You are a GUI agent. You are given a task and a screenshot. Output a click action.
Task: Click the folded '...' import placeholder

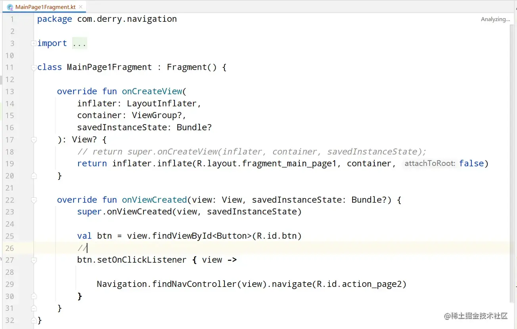coord(79,43)
